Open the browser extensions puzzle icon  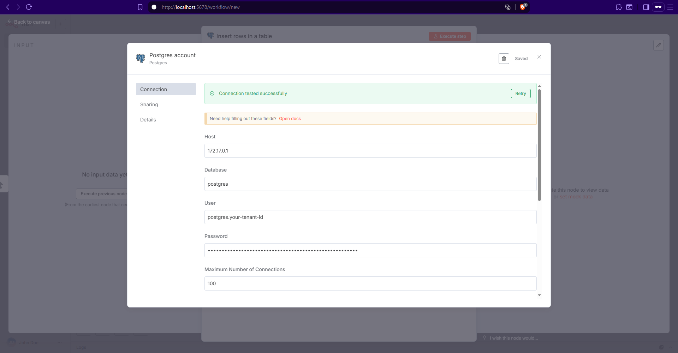(x=619, y=7)
